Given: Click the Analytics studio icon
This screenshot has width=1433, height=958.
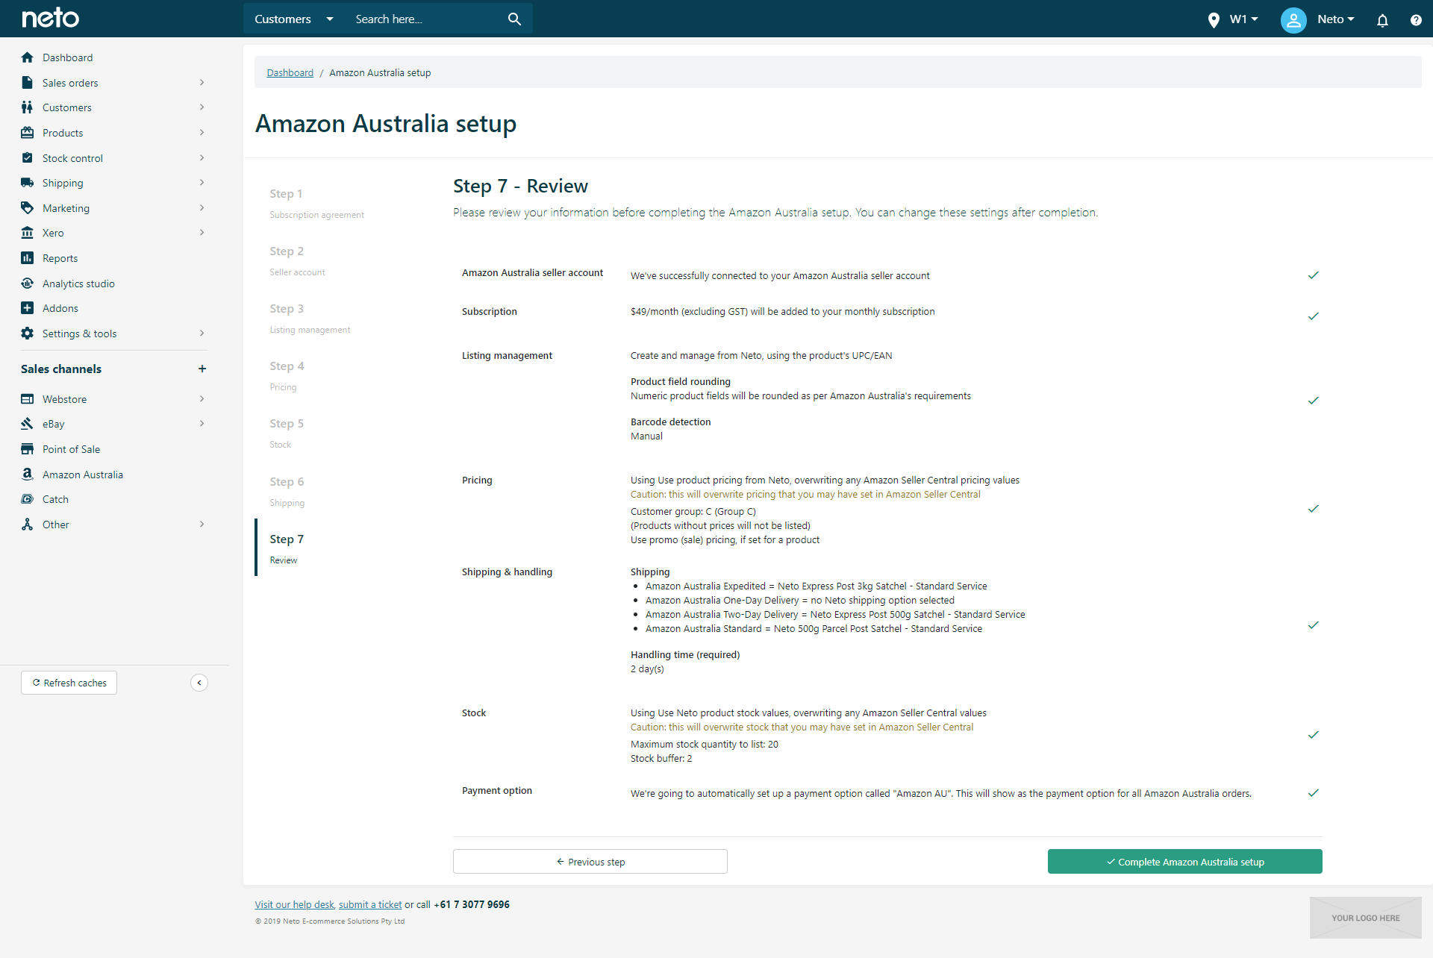Looking at the screenshot, I should click(x=28, y=284).
